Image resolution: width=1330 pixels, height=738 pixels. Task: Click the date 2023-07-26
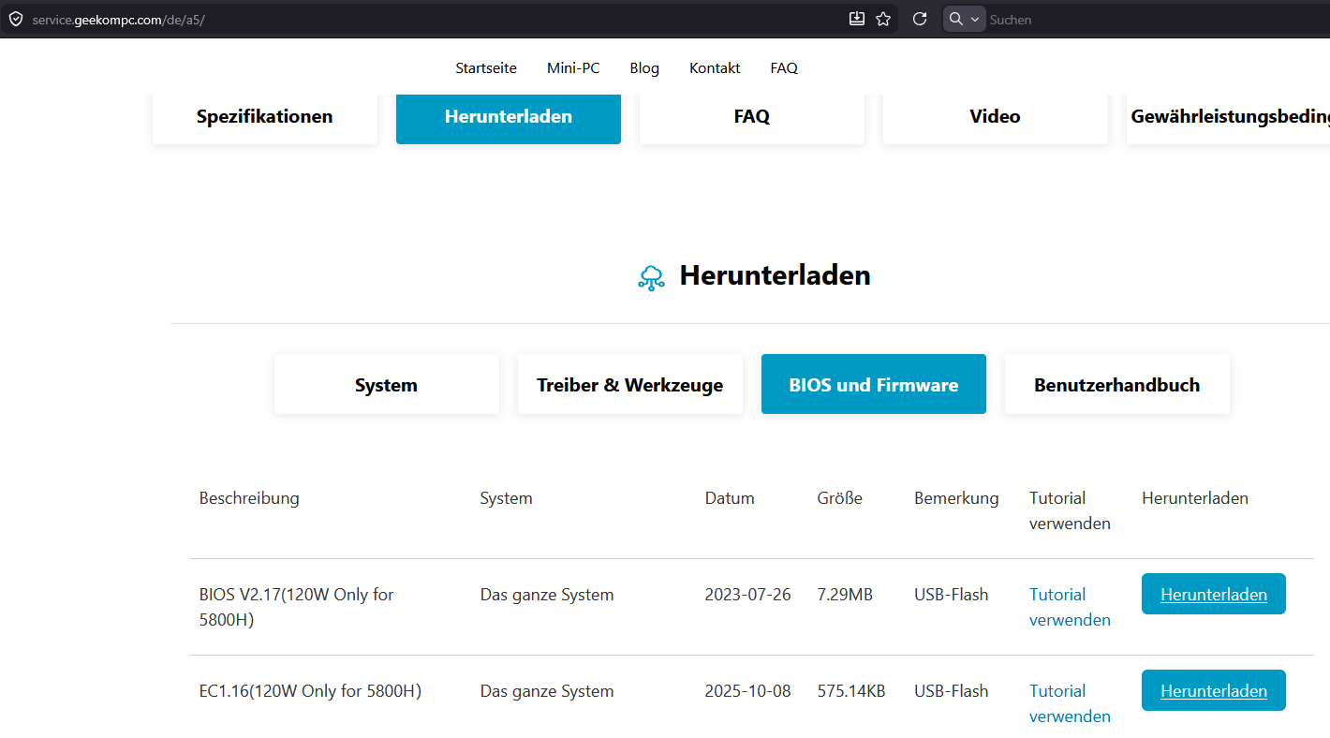pos(747,595)
